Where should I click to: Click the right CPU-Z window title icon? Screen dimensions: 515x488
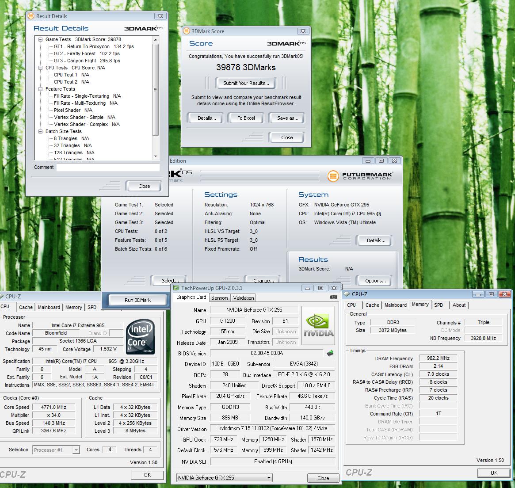(x=347, y=294)
